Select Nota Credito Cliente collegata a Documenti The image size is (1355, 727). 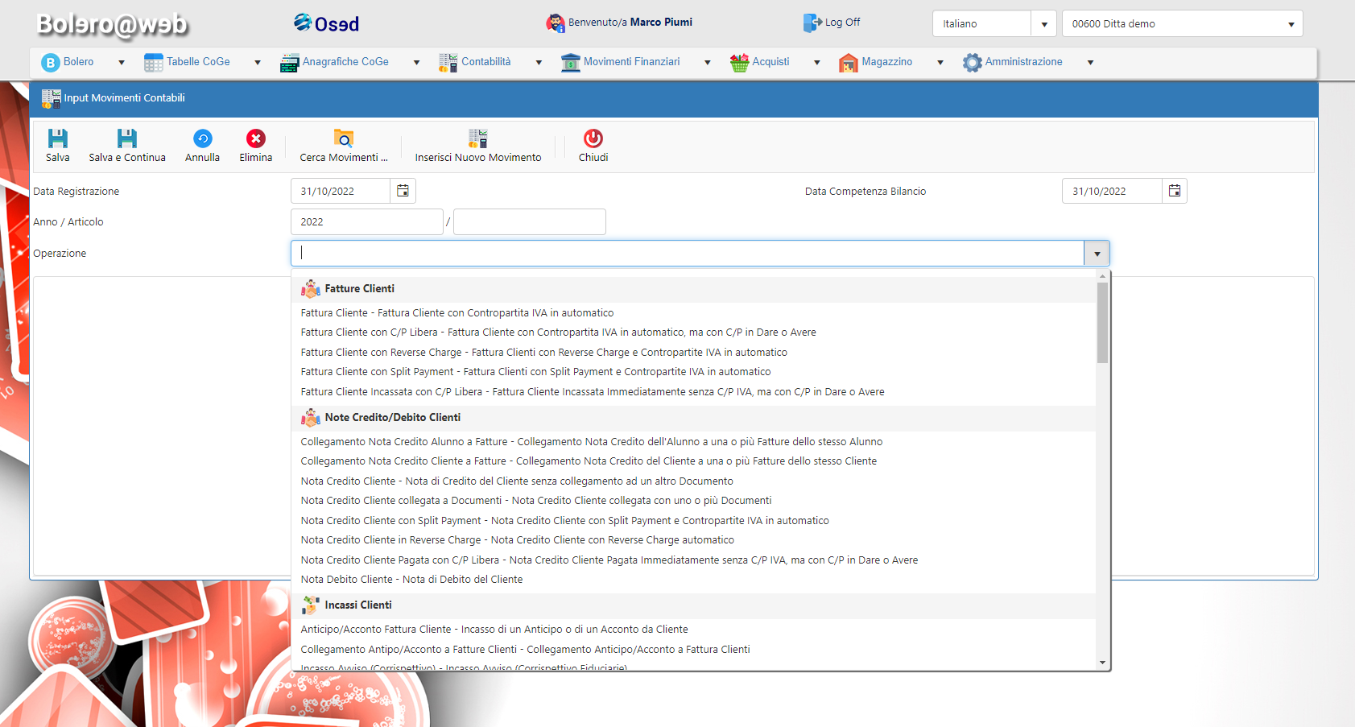pyautogui.click(x=693, y=501)
